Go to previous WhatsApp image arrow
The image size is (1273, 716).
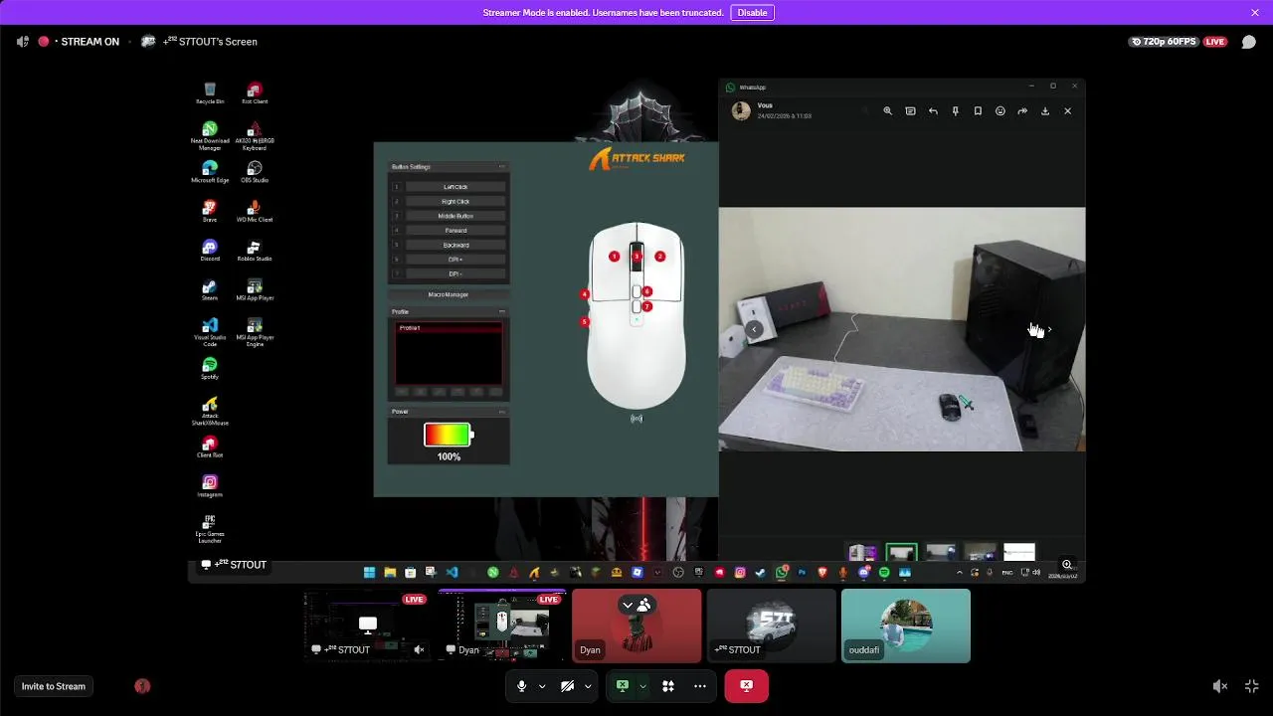754,329
